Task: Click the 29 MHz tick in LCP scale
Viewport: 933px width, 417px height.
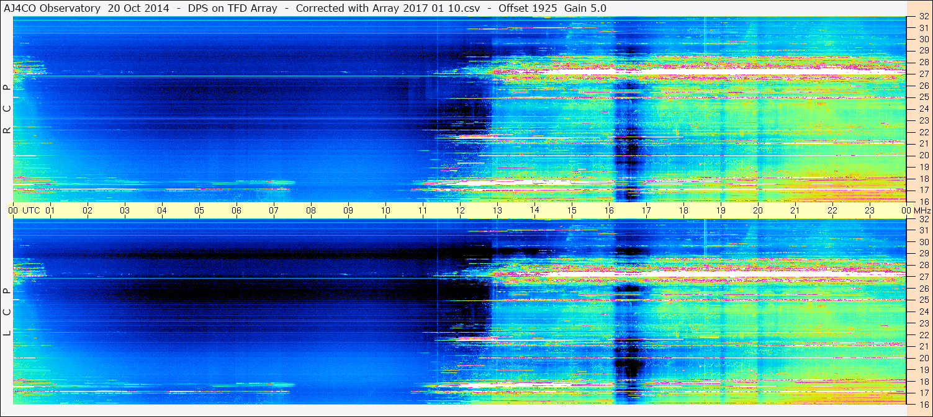Action: coord(923,254)
